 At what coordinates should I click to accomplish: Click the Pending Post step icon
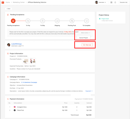(x=72, y=21)
